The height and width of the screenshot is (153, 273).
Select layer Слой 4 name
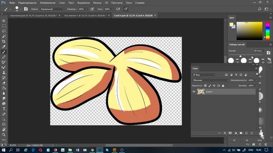click(x=209, y=92)
